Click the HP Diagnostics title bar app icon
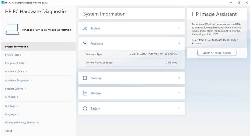Image resolution: width=251 pixels, height=137 pixels. 3,2
